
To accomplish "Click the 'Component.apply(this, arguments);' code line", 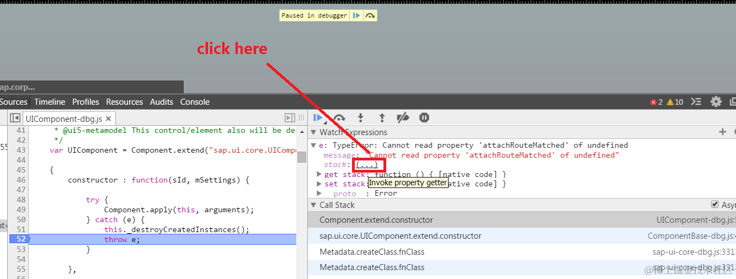I will pos(179,210).
